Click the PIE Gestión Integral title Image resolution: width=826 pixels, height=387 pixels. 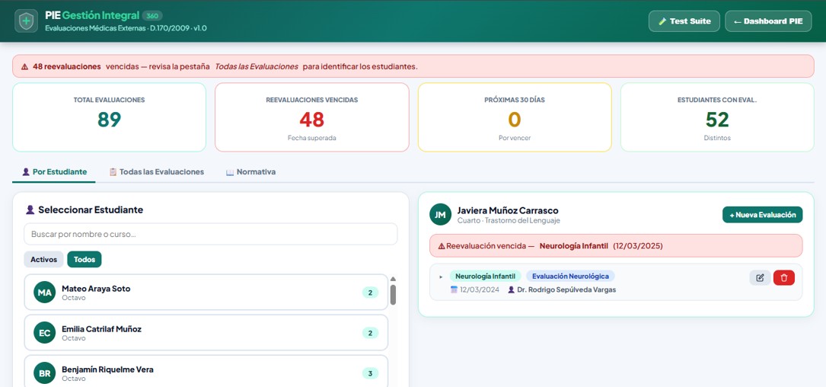tap(92, 15)
